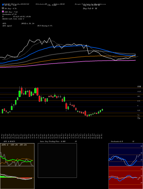The width and height of the screenshot is (143, 189).
Task: Click the 'ADX signal:' label
Action: (7, 26)
